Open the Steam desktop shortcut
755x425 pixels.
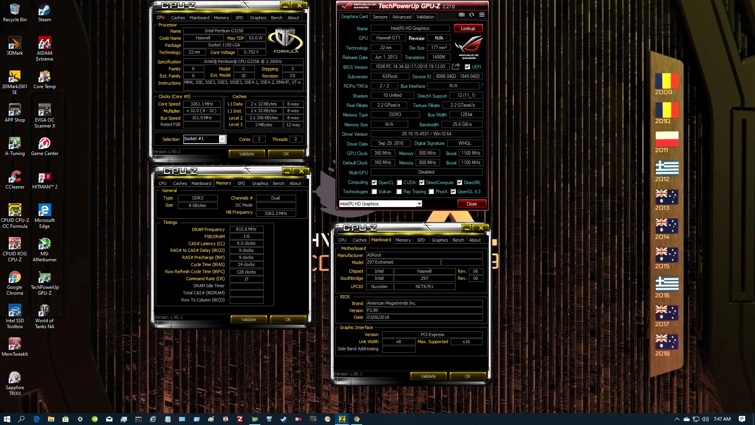44,13
